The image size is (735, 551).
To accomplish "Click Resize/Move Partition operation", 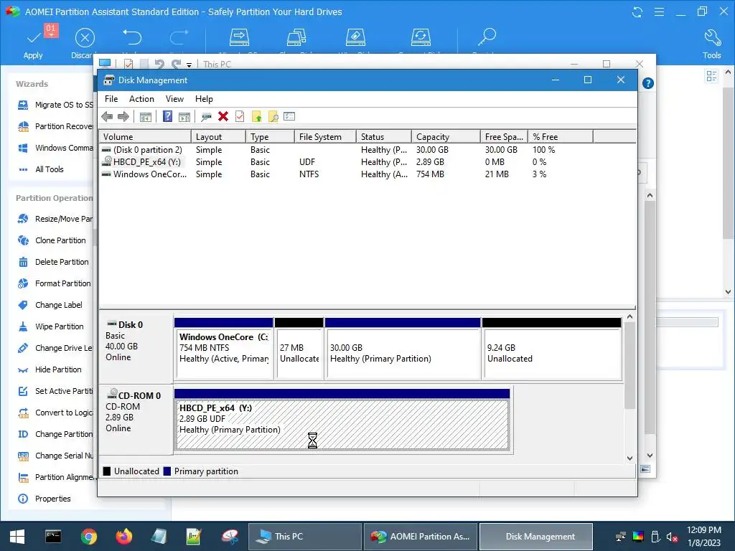I will [x=55, y=219].
